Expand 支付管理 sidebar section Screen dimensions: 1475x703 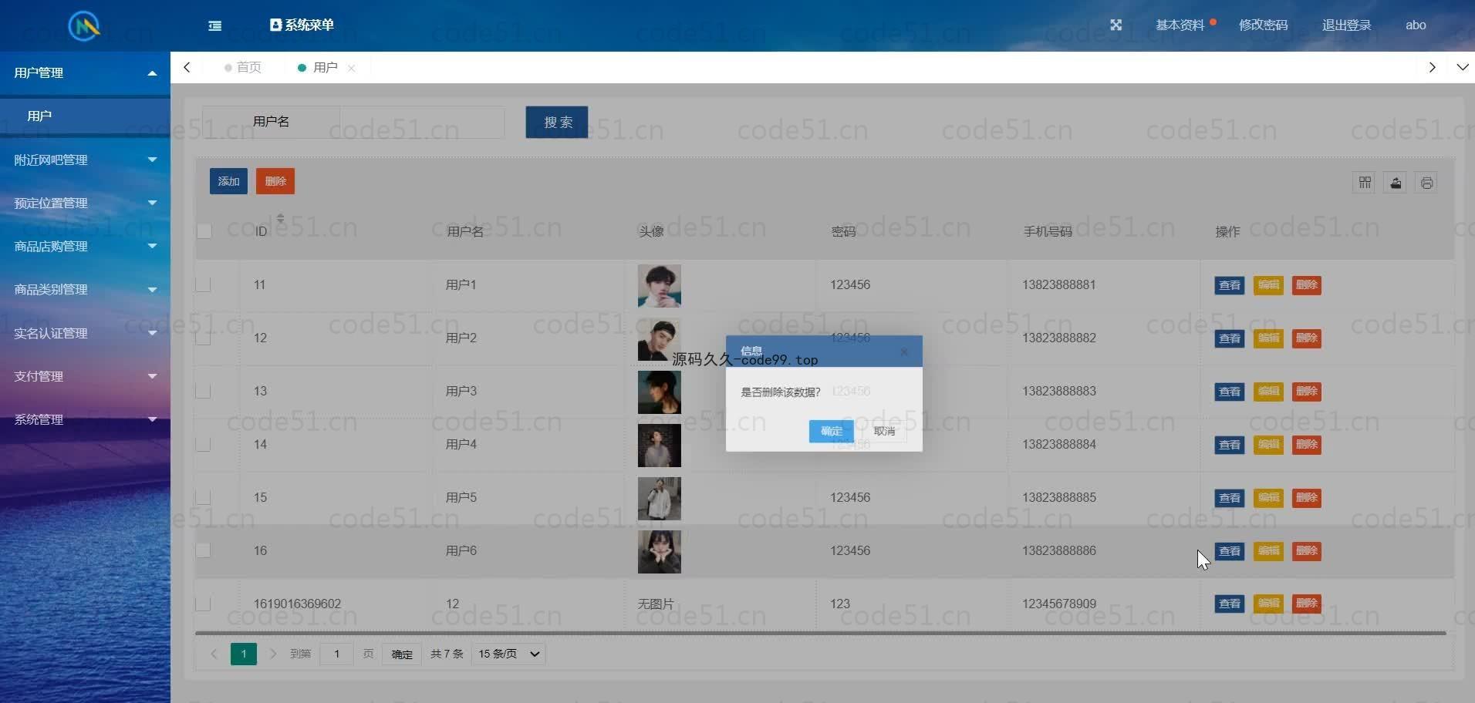coord(85,376)
